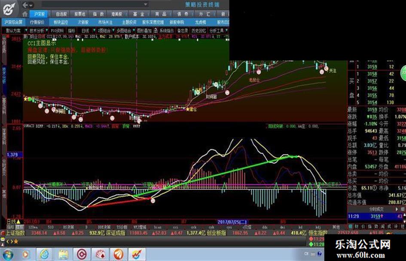Click the 2017/07/25 date marker on timeline

pyautogui.click(x=232, y=222)
